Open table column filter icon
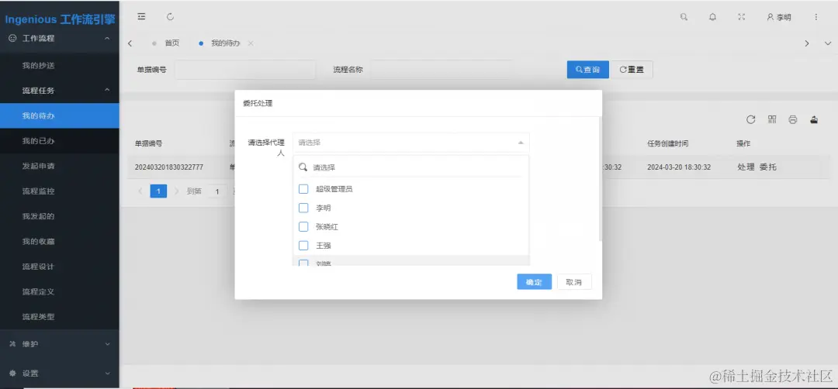This screenshot has width=838, height=389. tap(772, 119)
